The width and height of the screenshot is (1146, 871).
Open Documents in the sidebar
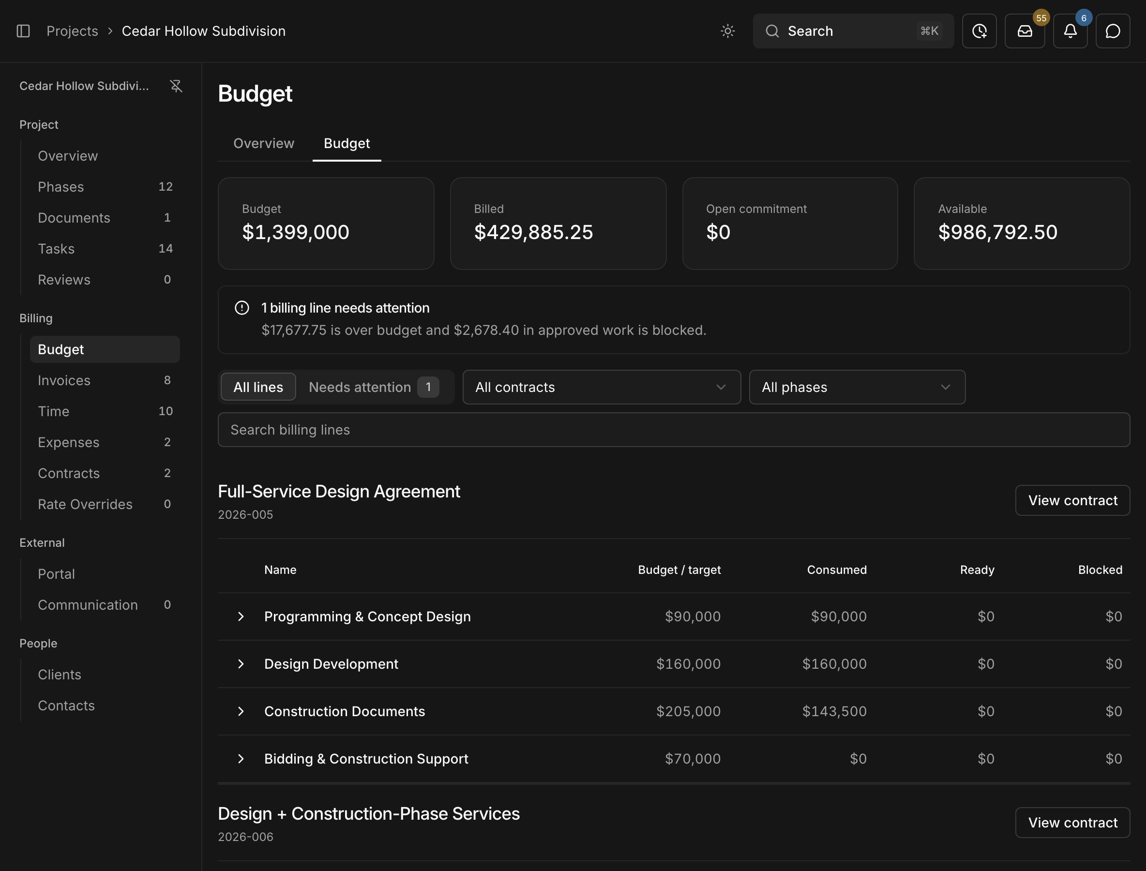pyautogui.click(x=105, y=218)
